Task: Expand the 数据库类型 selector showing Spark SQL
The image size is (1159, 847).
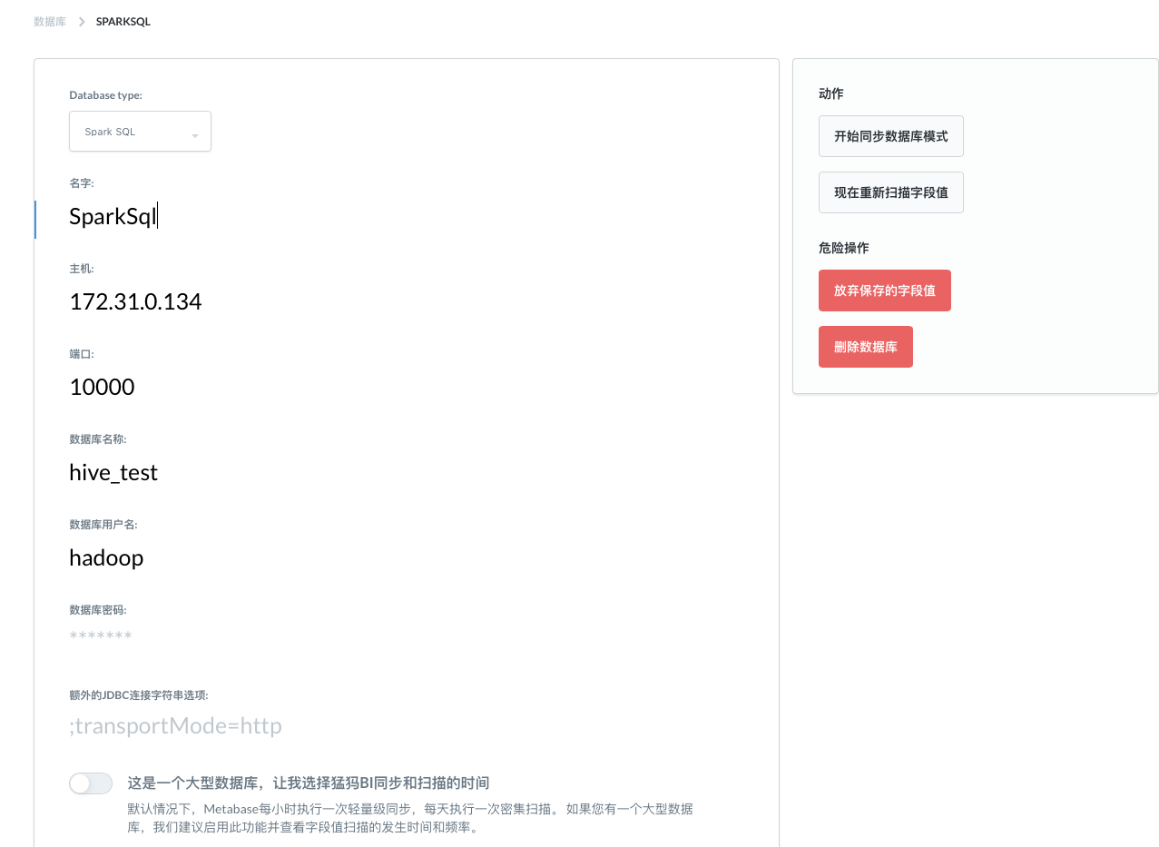Action: click(x=140, y=131)
